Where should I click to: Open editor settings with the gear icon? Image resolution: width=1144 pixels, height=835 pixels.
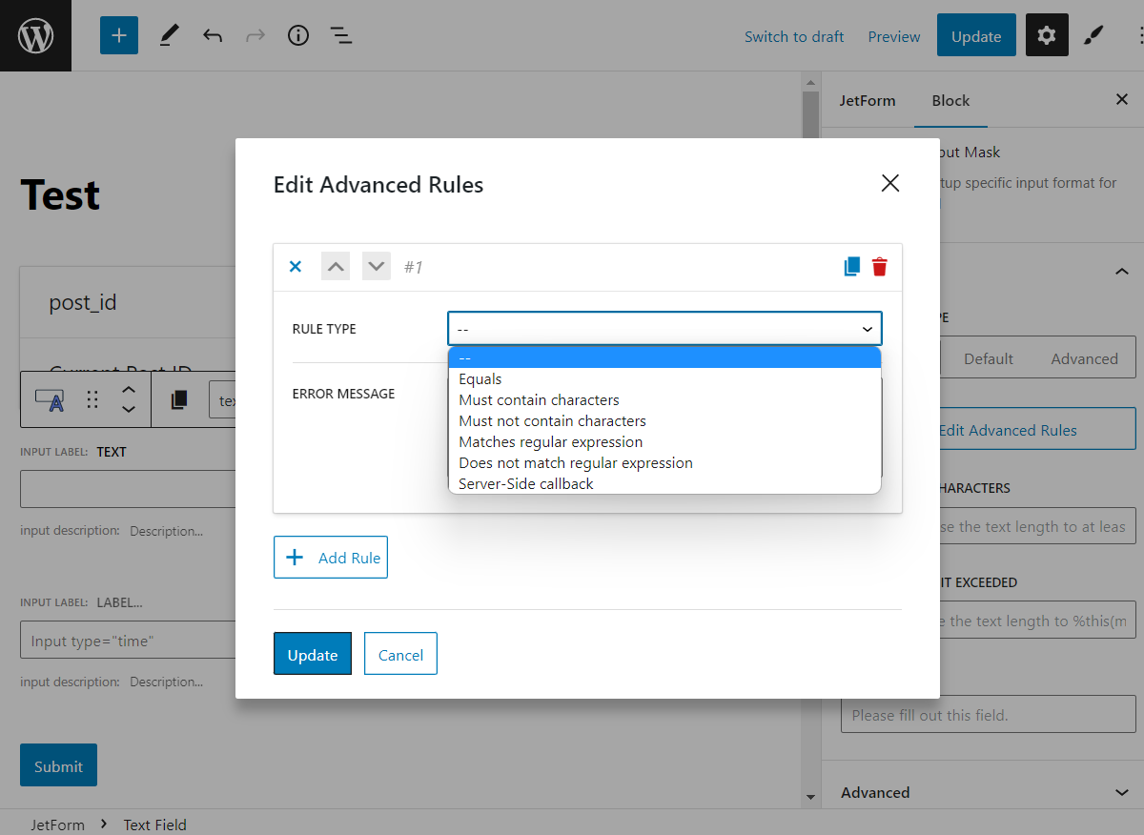pos(1047,35)
